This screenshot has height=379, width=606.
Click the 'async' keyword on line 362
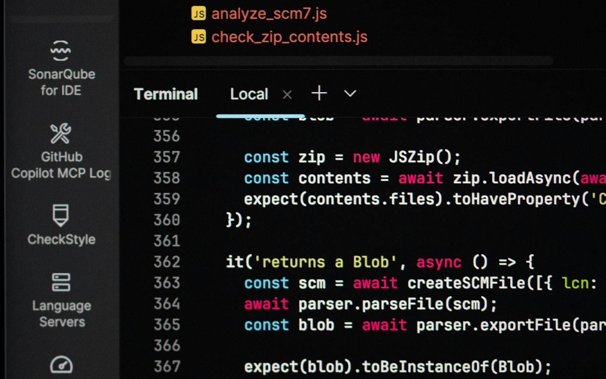(x=439, y=262)
